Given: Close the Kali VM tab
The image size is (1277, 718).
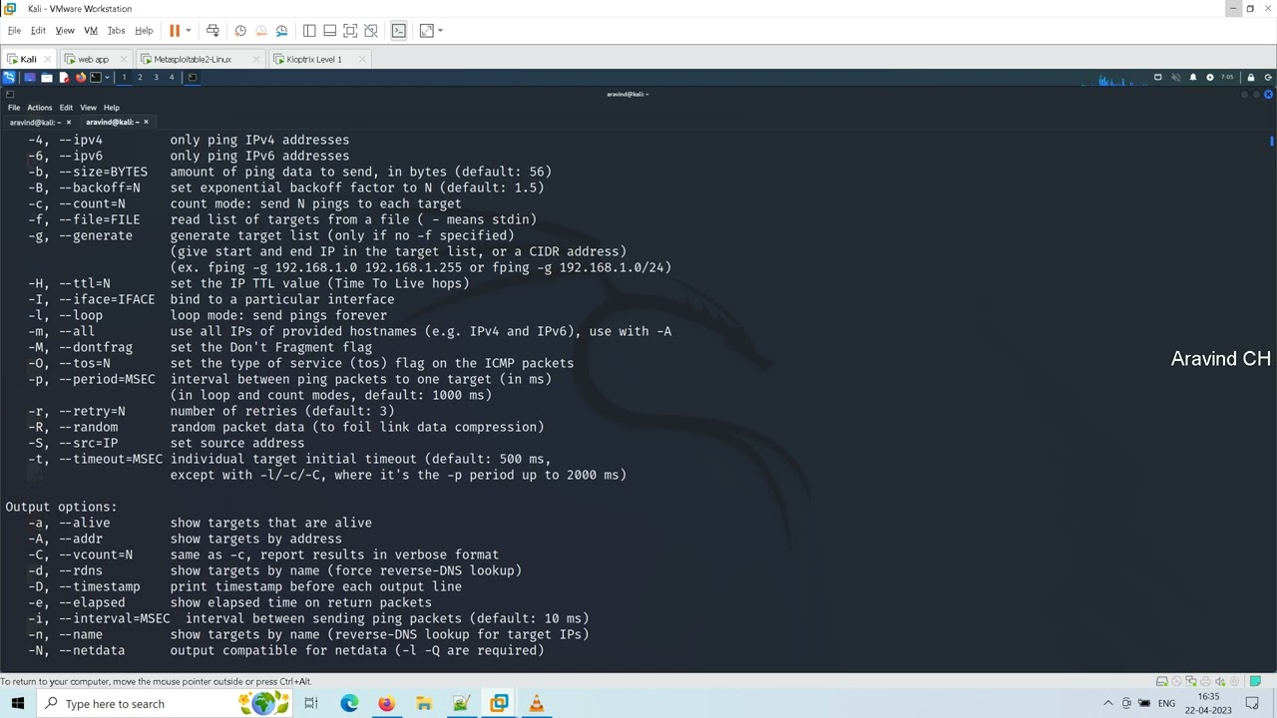Looking at the screenshot, I should pos(48,59).
